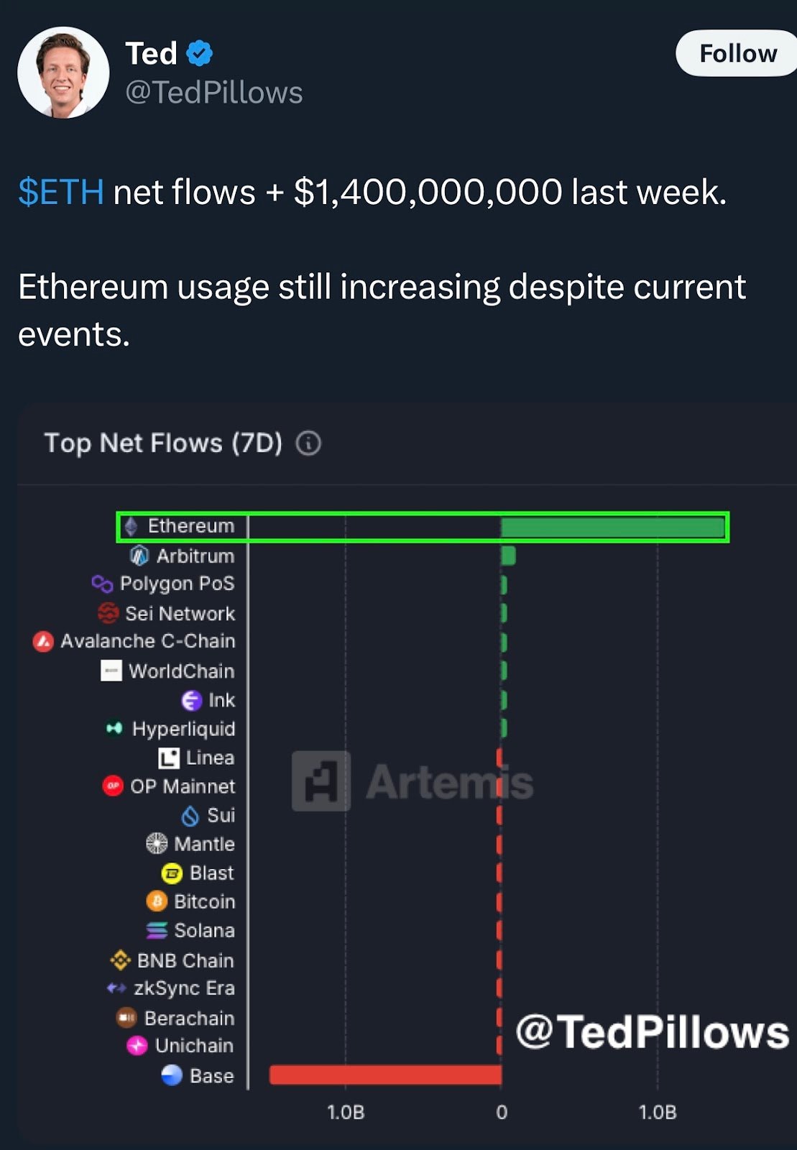Viewport: 797px width, 1150px height.
Task: Select the Hyperliquid icon
Action: coord(113,729)
